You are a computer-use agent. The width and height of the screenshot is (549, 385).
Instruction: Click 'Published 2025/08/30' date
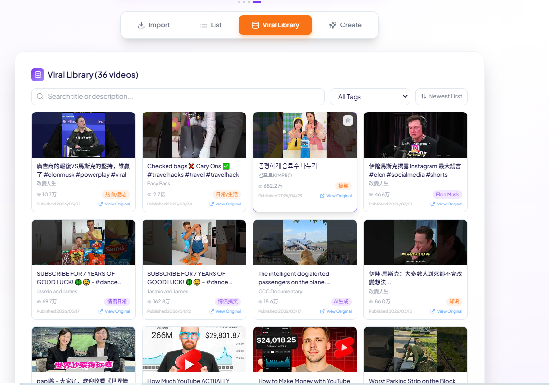coord(169,204)
